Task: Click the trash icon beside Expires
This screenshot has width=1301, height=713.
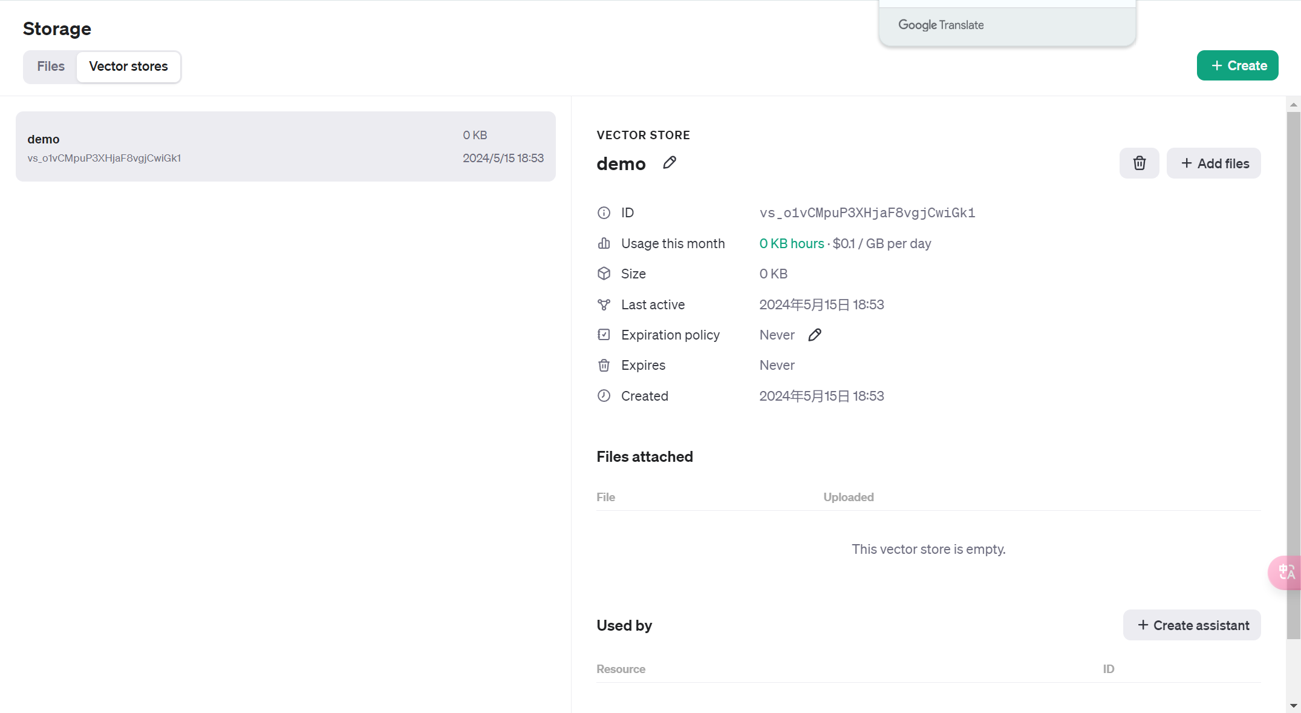Action: pos(604,366)
